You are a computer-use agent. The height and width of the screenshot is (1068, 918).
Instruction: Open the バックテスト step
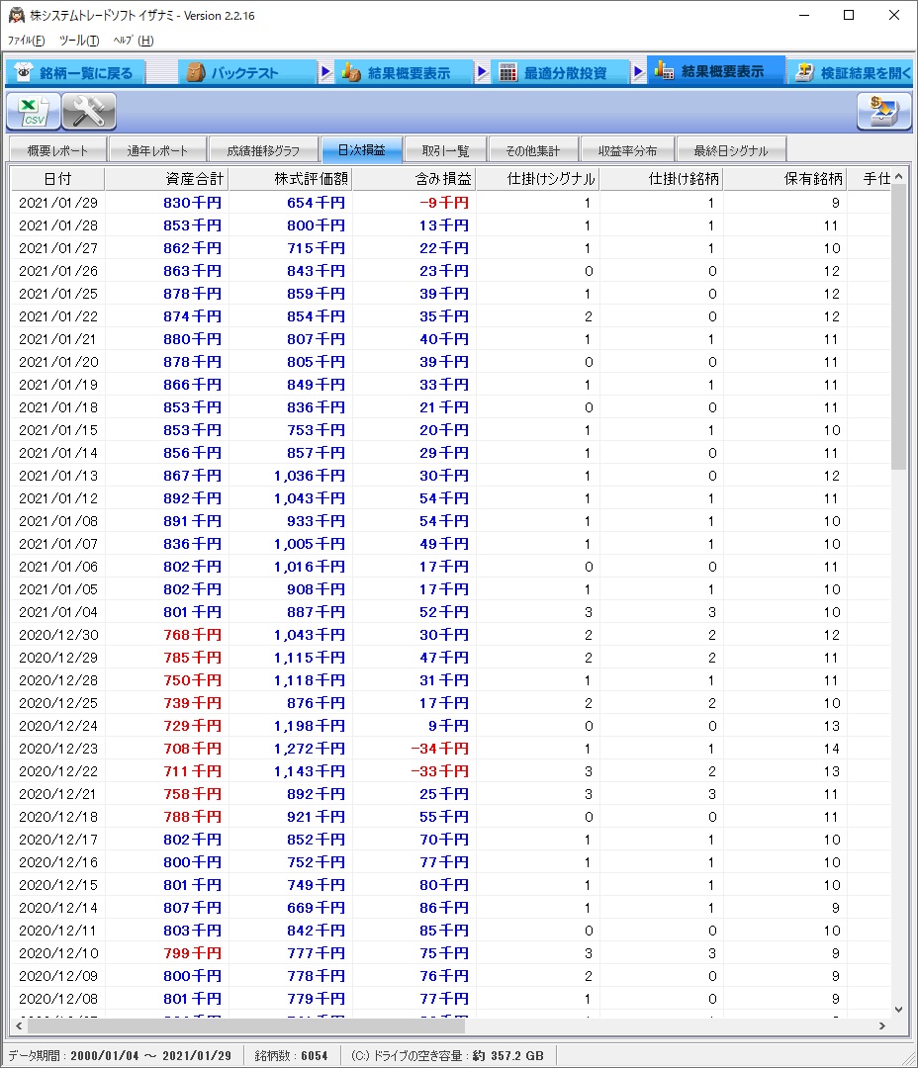245,73
